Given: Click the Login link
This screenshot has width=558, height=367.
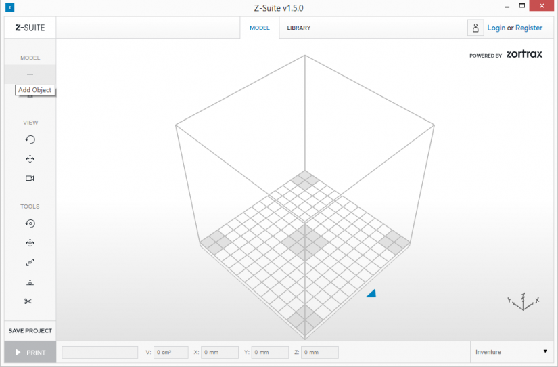Looking at the screenshot, I should (496, 28).
